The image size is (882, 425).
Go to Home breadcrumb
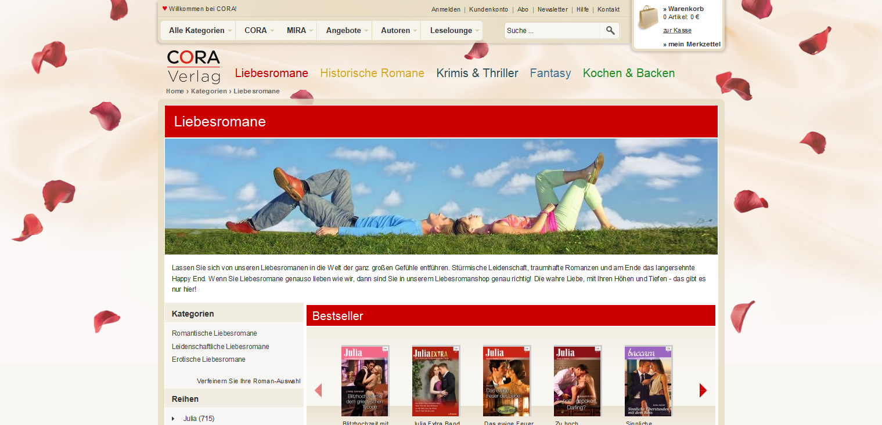[x=175, y=91]
